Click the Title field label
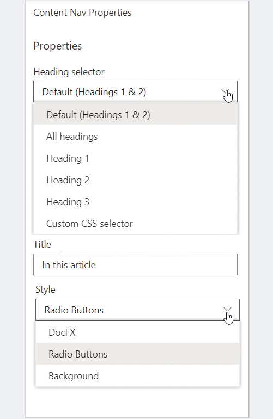Viewport: 273px width, 419px height. pyautogui.click(x=42, y=244)
